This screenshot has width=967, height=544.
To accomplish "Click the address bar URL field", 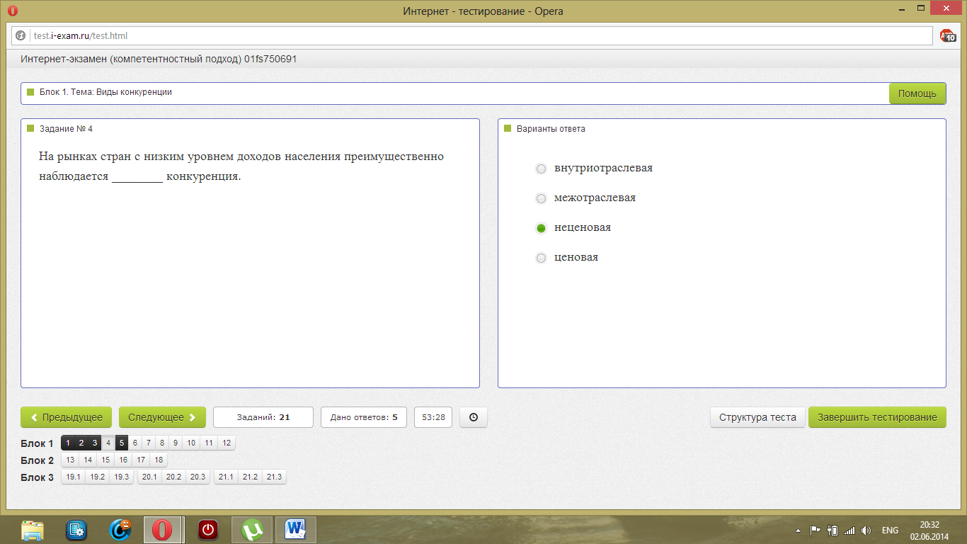I will coord(472,35).
